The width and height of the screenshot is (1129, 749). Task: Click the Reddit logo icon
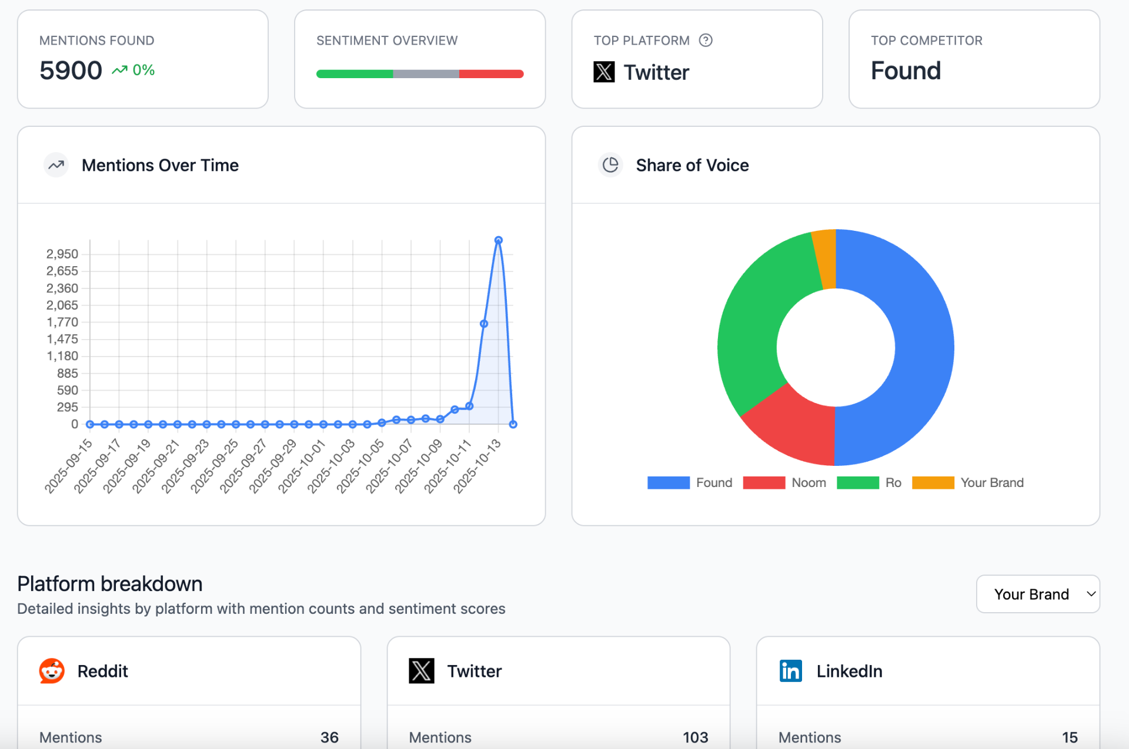pos(52,671)
